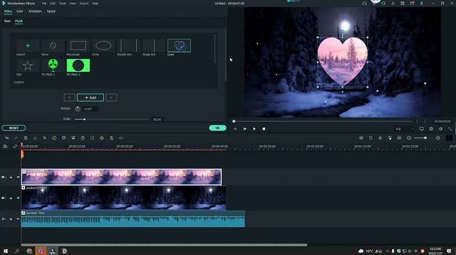Image resolution: width=456 pixels, height=255 pixels.
Task: Click the Scale slider track
Action: click(114, 119)
